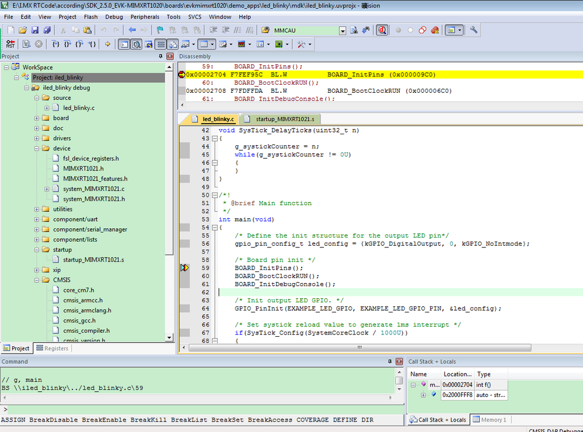This screenshot has width=583, height=432.
Task: Select core_cm7.h in the project tree
Action: tap(78, 290)
